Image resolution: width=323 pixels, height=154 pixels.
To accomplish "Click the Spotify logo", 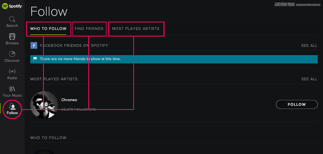I will pos(12,6).
